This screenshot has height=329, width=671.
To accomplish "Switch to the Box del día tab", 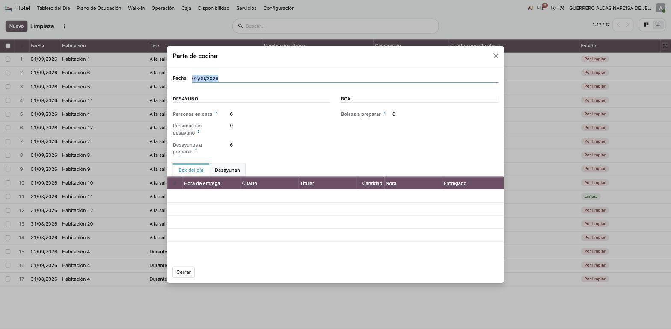I will [x=191, y=170].
